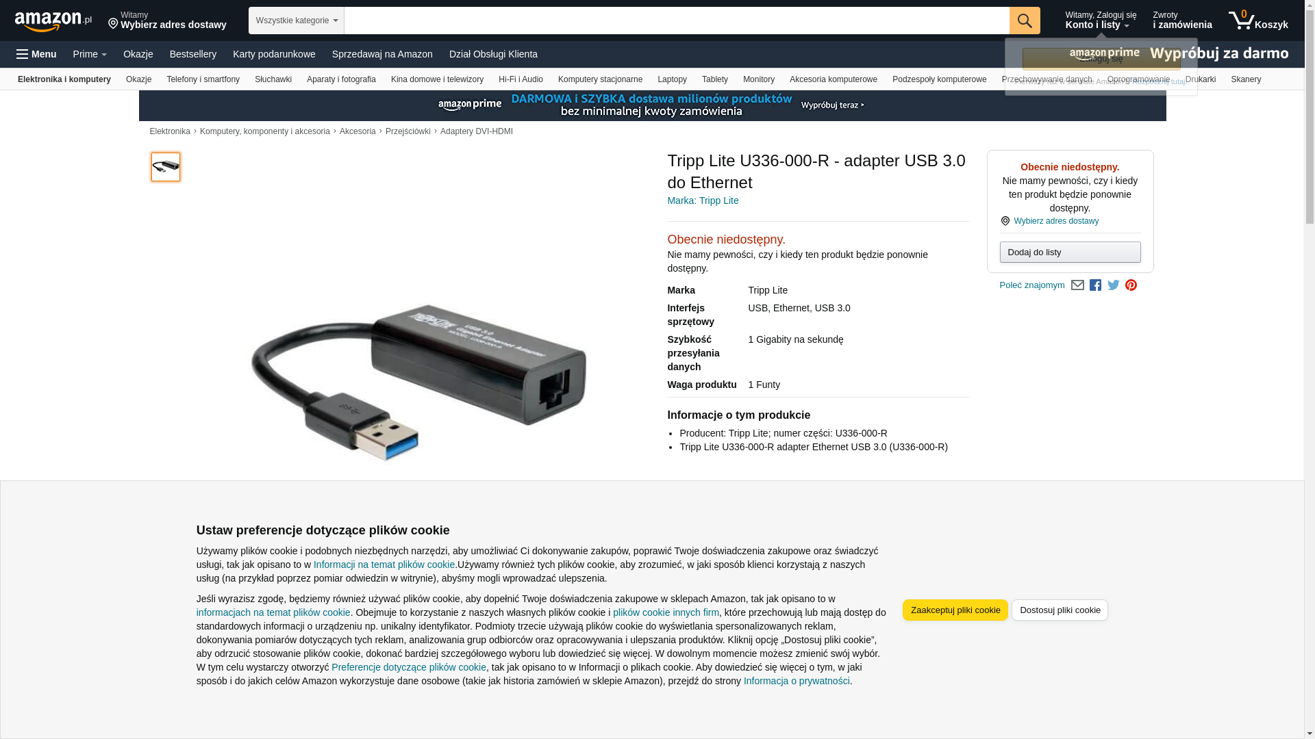Share product on Pinterest icon
Image resolution: width=1315 pixels, height=739 pixels.
pyautogui.click(x=1131, y=285)
